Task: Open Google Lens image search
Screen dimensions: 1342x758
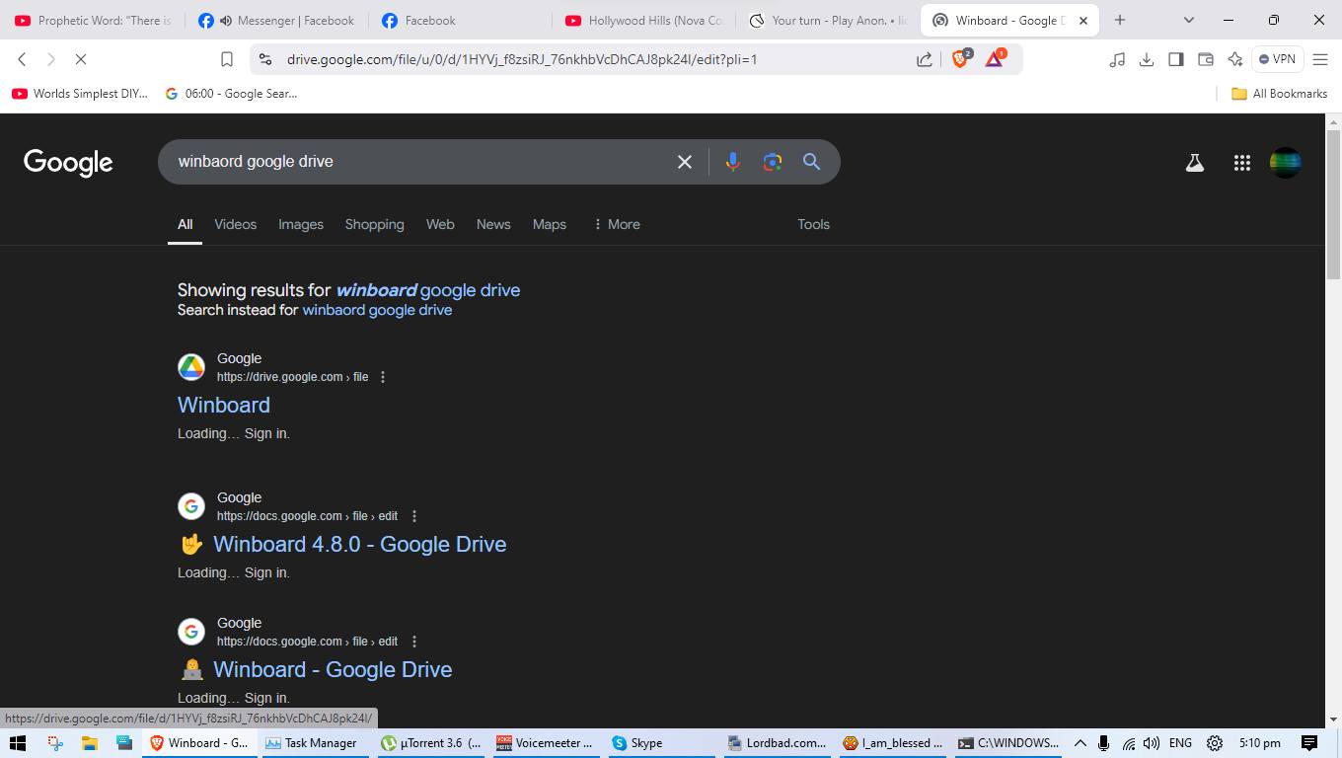Action: click(772, 162)
